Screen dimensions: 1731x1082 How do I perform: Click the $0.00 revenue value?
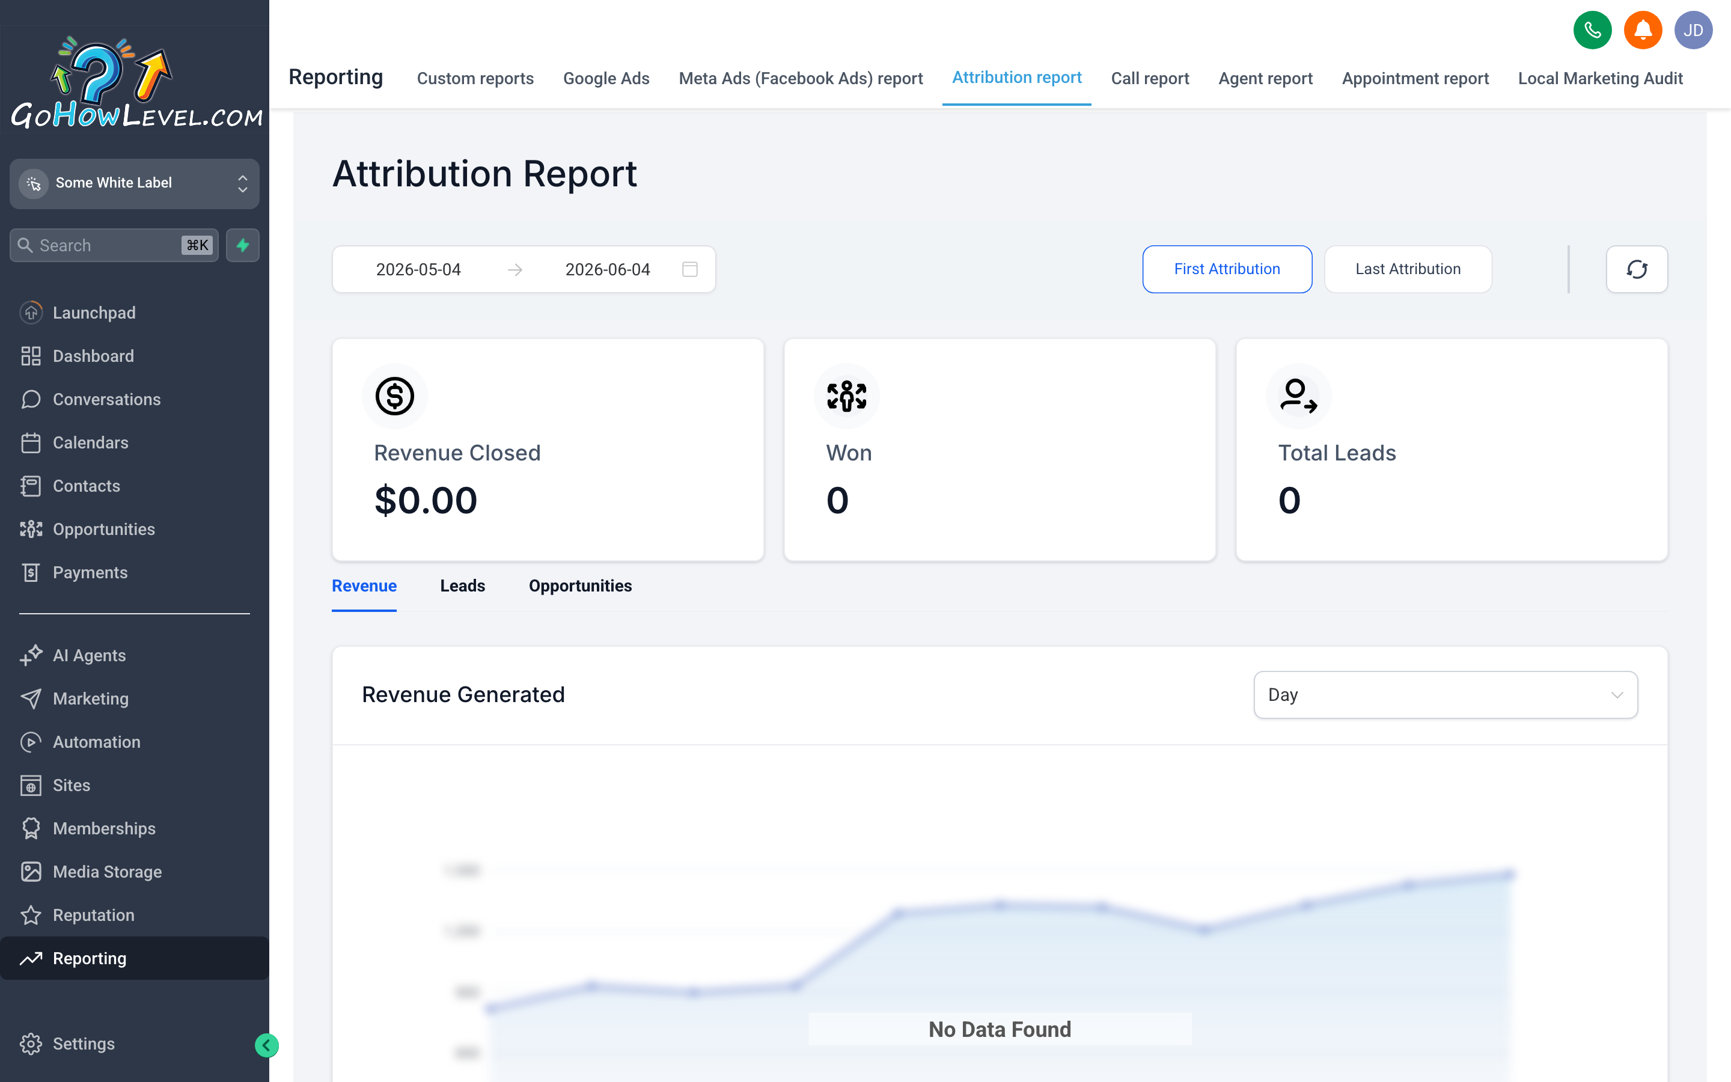pyautogui.click(x=426, y=500)
